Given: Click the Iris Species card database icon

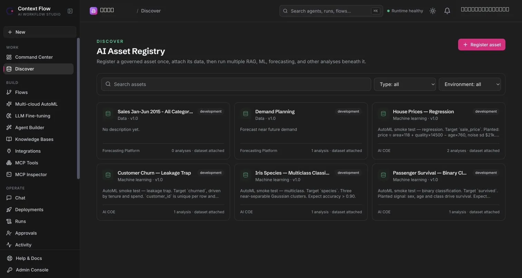Looking at the screenshot, I should pyautogui.click(x=246, y=175).
